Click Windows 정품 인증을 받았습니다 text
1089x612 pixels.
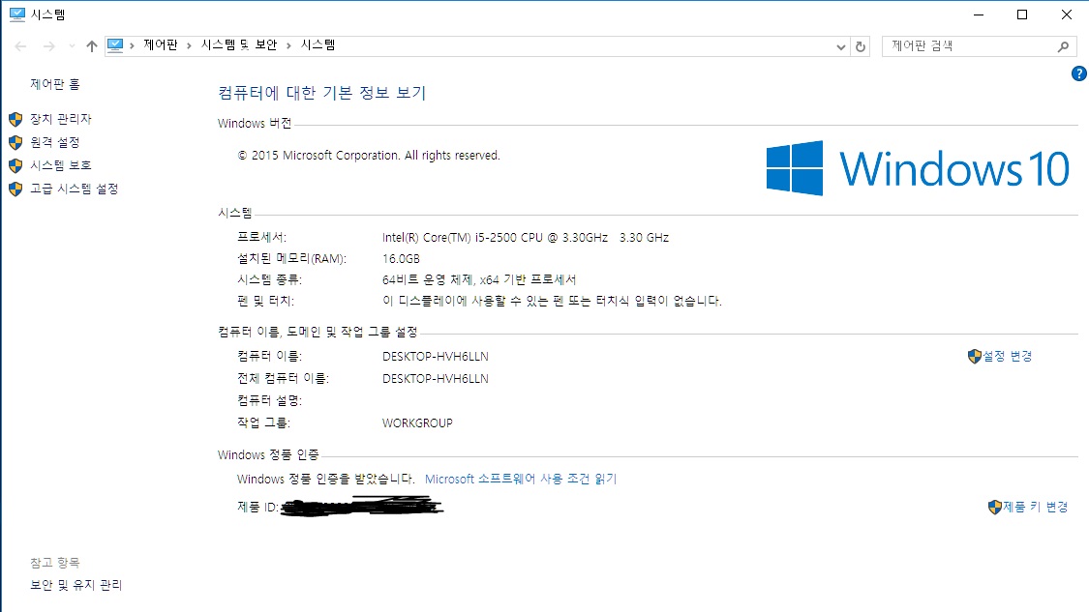tap(325, 479)
